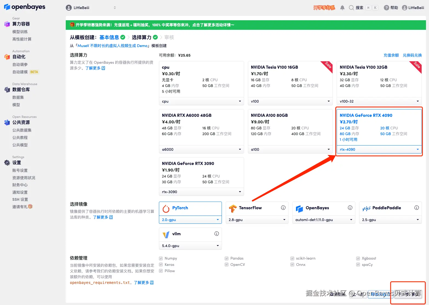Select 模型训练 in the sidebar

pyautogui.click(x=20, y=32)
